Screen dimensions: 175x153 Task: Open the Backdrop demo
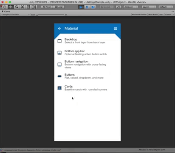click(87, 41)
